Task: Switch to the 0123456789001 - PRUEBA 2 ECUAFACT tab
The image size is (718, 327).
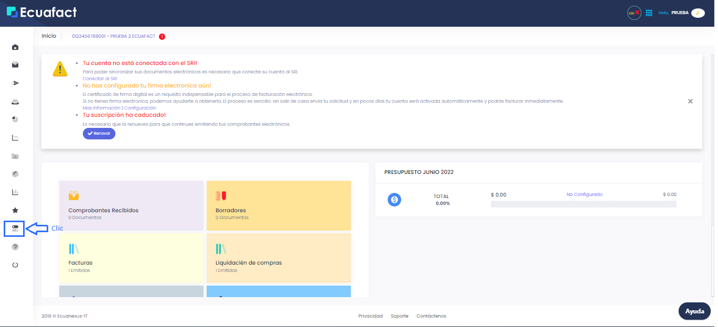Action: (x=114, y=36)
